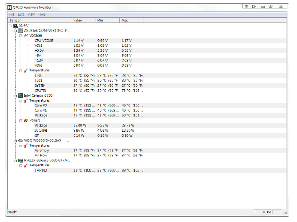Image resolution: width=297 pixels, height=222 pixels.
Task: Select the +3.3V voltage row
Action: click(160, 50)
